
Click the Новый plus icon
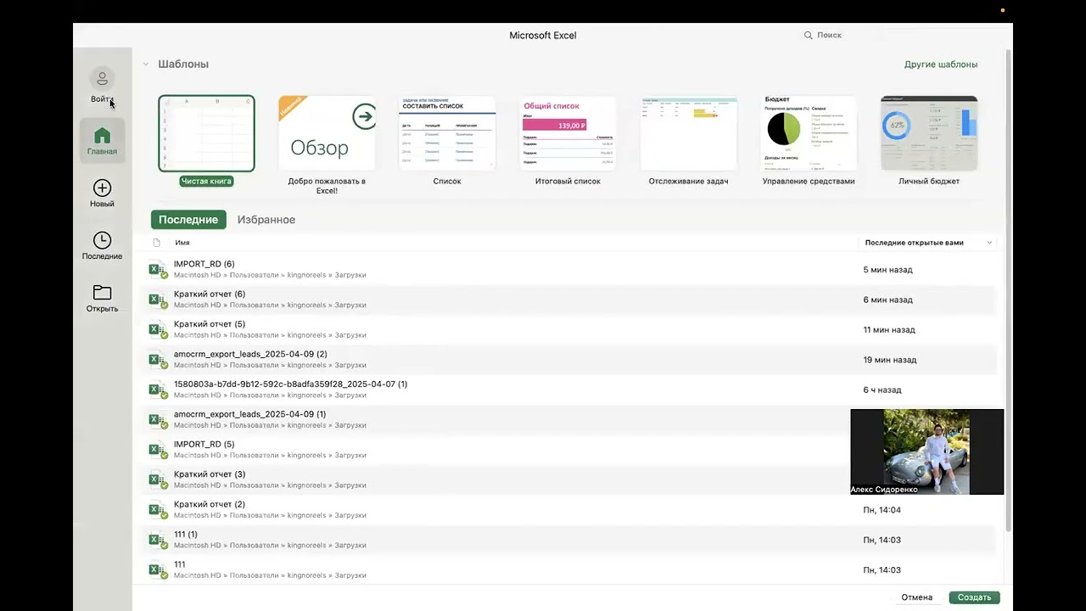pos(102,188)
